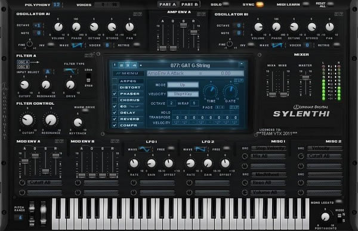Click the amount knob beside Mix AB
This screenshot has height=231, width=358.
(x=245, y=156)
